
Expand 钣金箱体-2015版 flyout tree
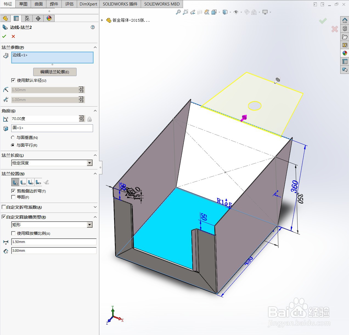[x=102, y=20]
